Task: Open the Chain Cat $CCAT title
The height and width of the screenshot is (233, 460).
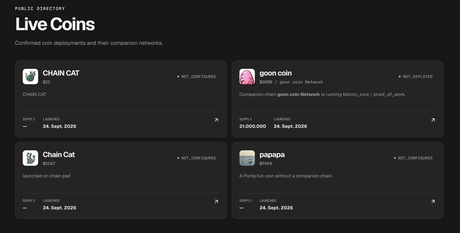Action: [x=59, y=155]
